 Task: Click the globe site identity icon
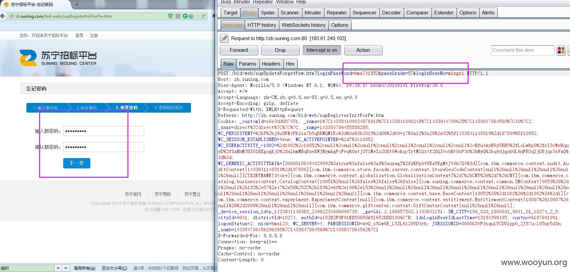(x=11, y=16)
